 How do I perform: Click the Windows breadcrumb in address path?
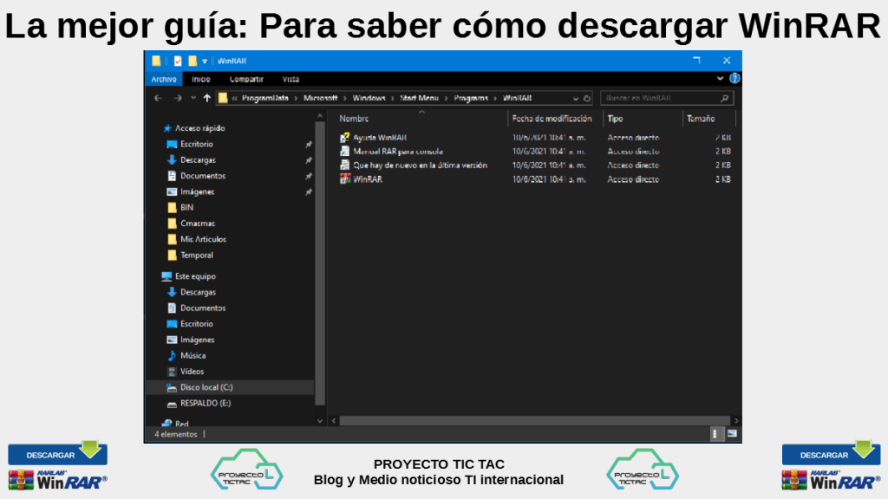point(369,98)
